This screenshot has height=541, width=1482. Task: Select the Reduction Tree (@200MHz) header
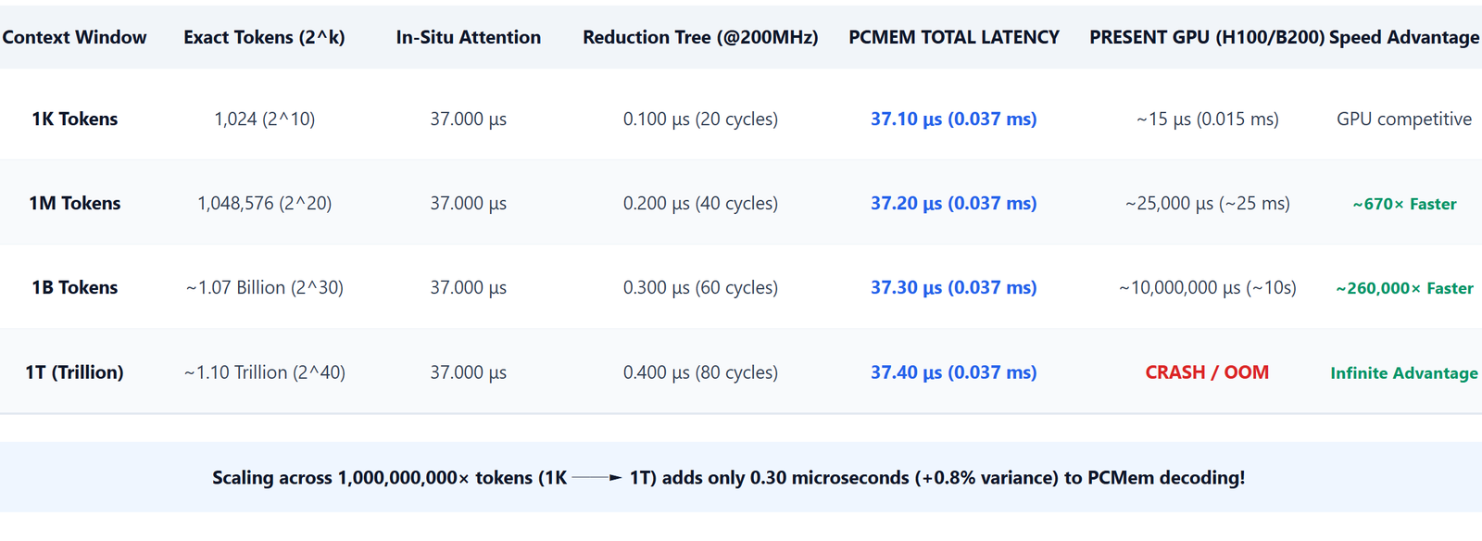click(700, 37)
